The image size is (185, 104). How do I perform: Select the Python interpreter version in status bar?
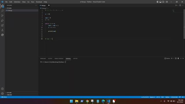(x=174, y=97)
